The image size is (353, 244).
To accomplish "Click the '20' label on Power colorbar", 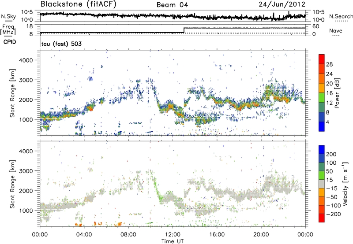I will pos(329,84).
